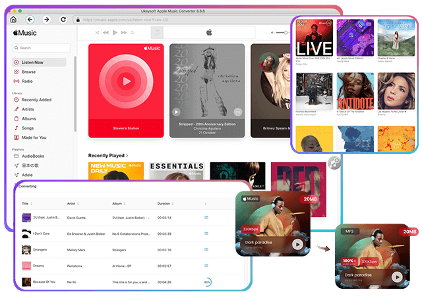Click the Britney Spears featured card

coord(271,91)
